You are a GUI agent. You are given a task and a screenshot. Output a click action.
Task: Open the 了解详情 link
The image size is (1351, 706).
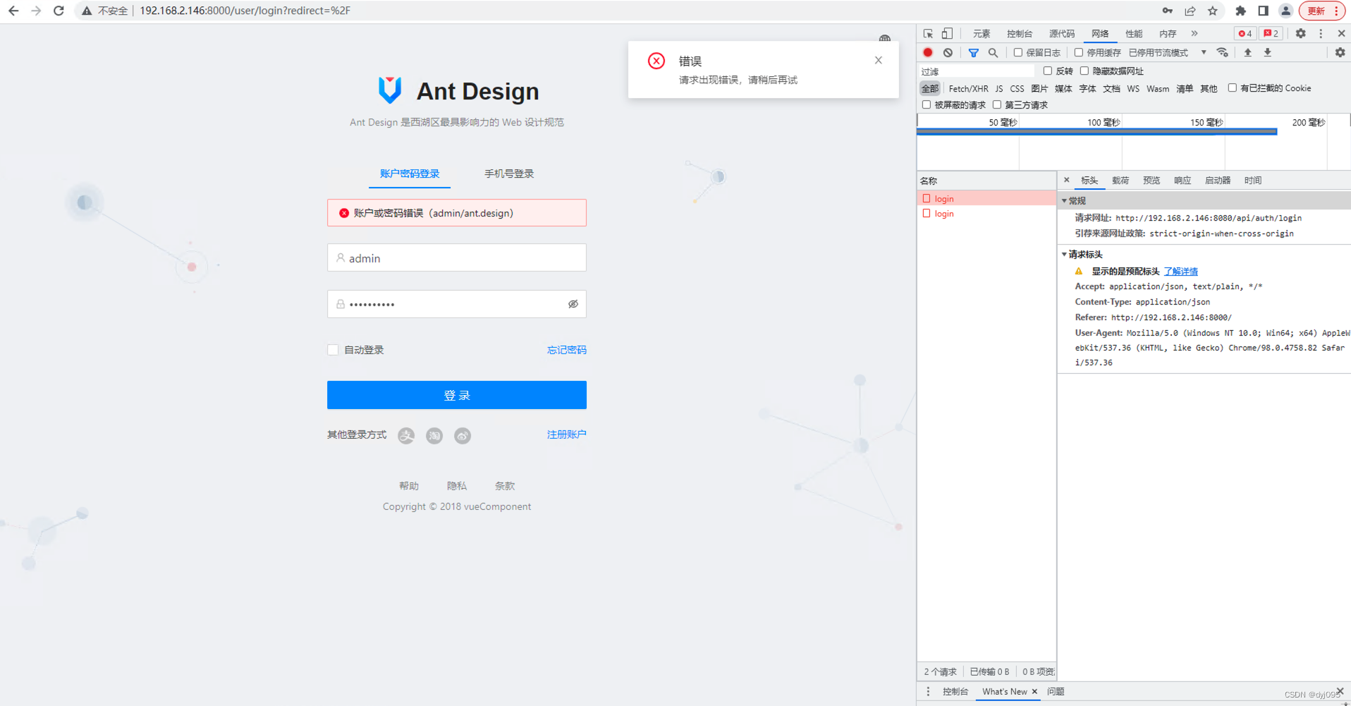point(1180,271)
